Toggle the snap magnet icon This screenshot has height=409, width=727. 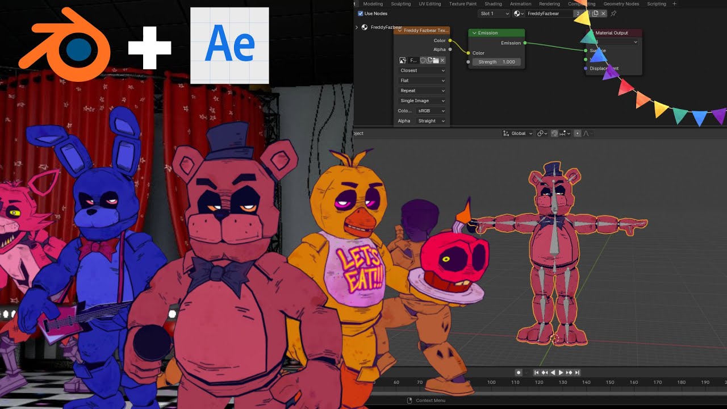554,133
